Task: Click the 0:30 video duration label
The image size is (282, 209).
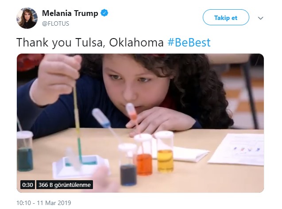Action: pos(27,185)
